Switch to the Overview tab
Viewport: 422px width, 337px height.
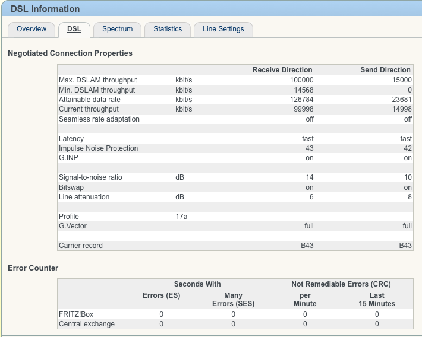[32, 29]
